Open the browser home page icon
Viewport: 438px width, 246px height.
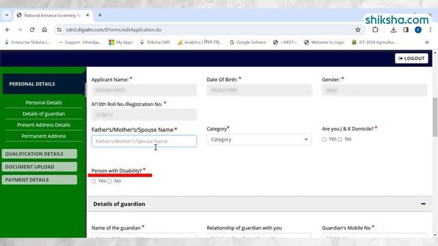(44, 29)
